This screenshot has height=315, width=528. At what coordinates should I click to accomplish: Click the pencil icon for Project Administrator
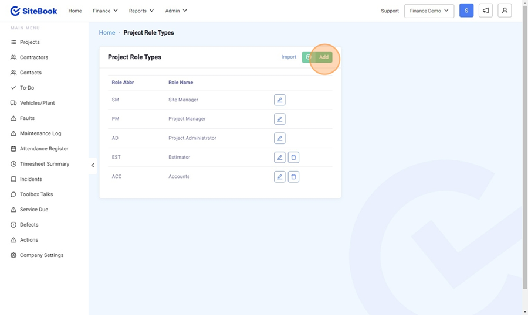point(279,138)
